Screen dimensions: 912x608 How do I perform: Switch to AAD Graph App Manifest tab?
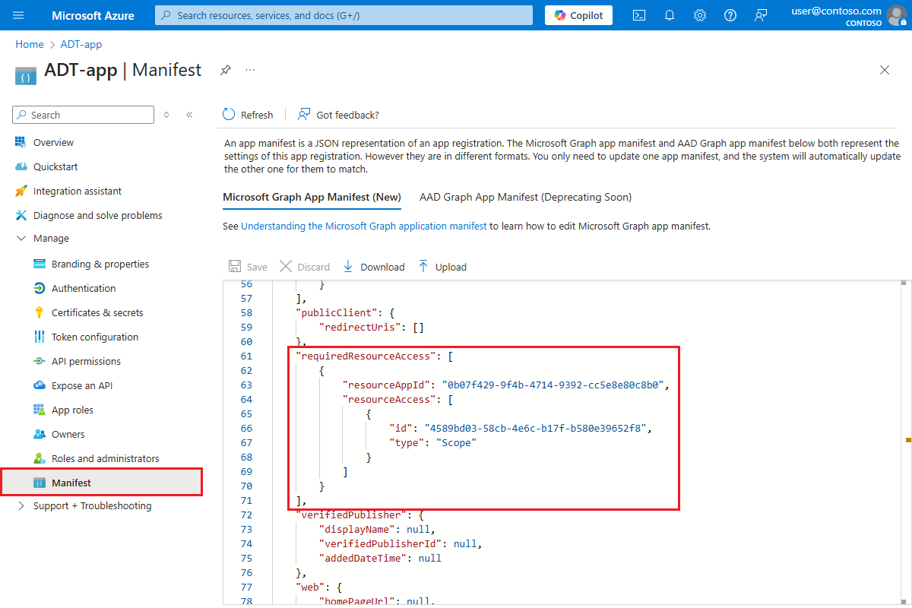pos(525,197)
